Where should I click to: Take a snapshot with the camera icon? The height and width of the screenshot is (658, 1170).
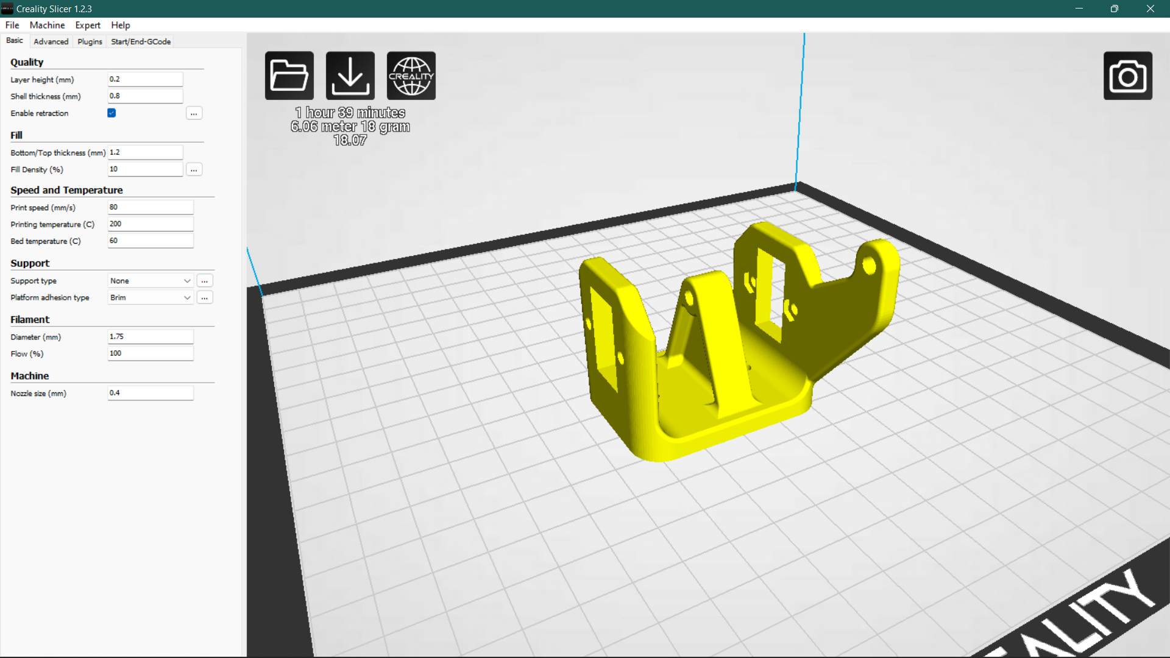coord(1128,76)
